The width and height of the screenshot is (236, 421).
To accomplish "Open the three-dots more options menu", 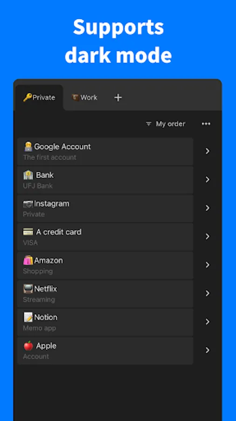I will click(x=206, y=124).
